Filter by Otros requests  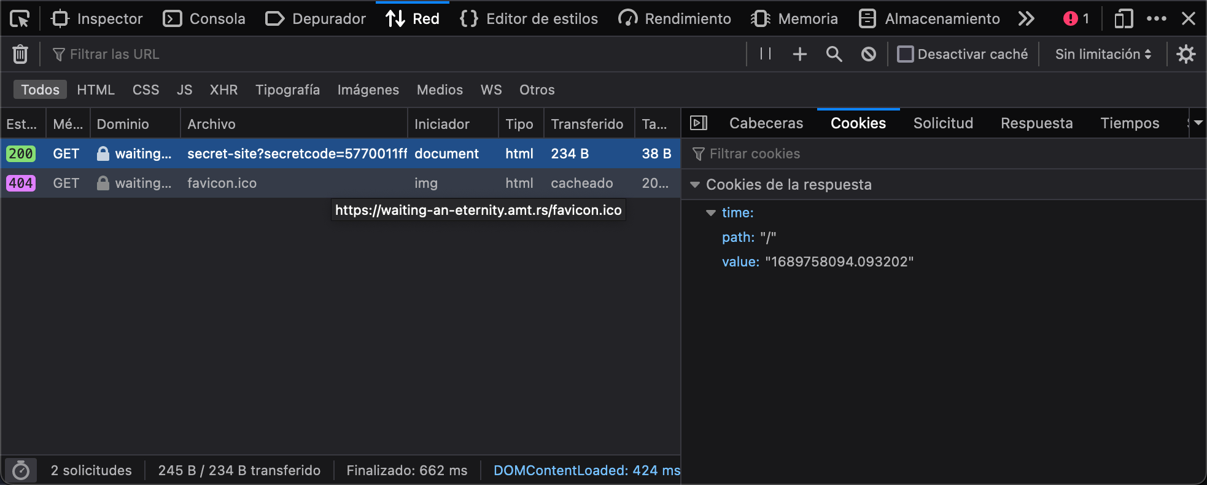point(537,90)
